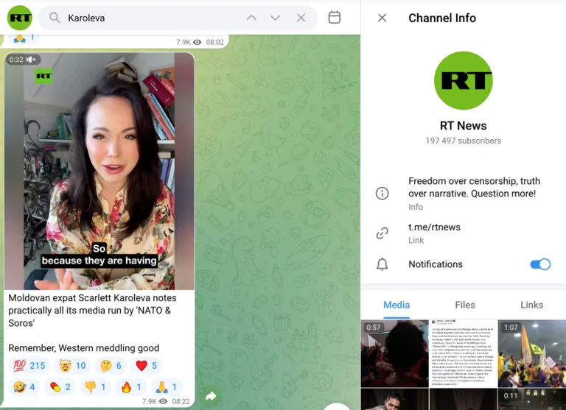Image resolution: width=566 pixels, height=410 pixels.
Task: Switch to the Links tab
Action: [x=531, y=305]
